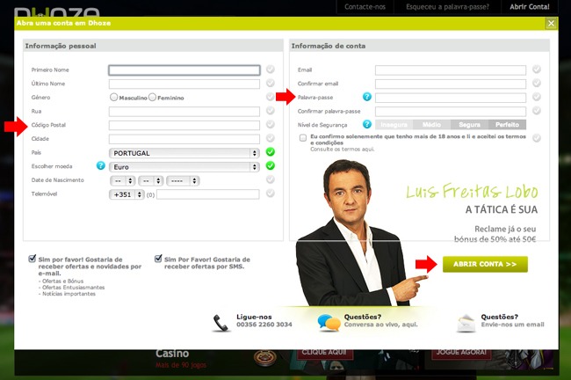Click the grey validation check beside Código Postal

[x=271, y=124]
